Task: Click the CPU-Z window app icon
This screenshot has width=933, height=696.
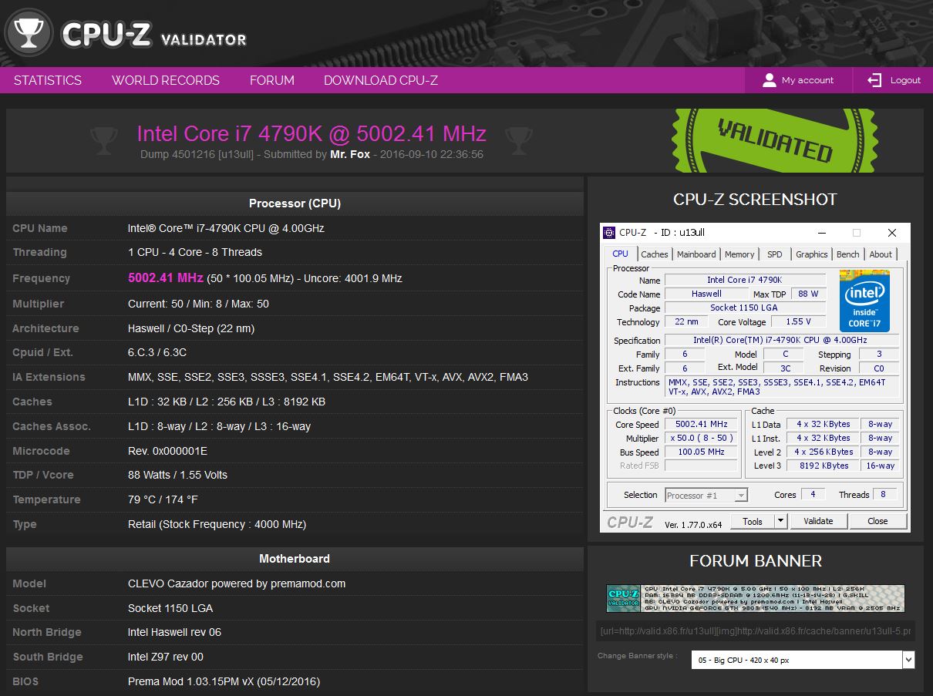Action: (x=609, y=233)
